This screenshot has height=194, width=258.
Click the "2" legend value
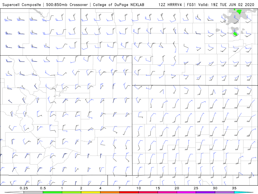[81, 188]
